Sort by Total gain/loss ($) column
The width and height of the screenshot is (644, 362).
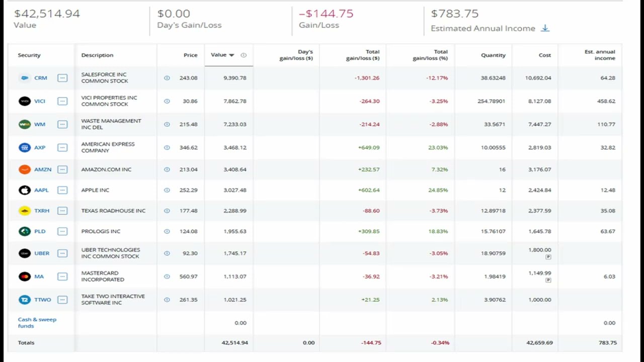click(363, 55)
